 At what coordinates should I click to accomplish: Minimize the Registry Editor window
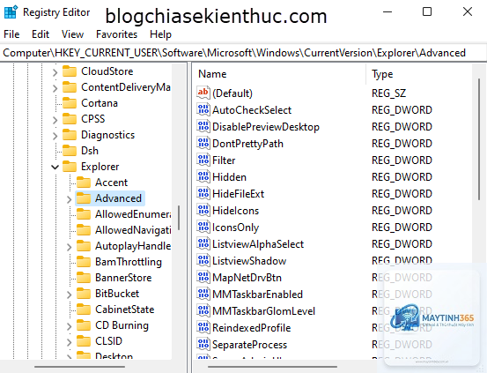pos(387,11)
